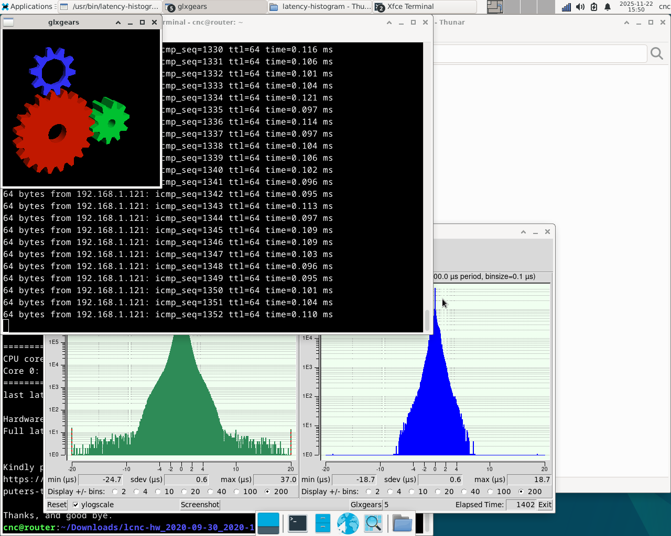671x536 pixels.
Task: Open the home folder icon in dock
Action: tap(402, 523)
